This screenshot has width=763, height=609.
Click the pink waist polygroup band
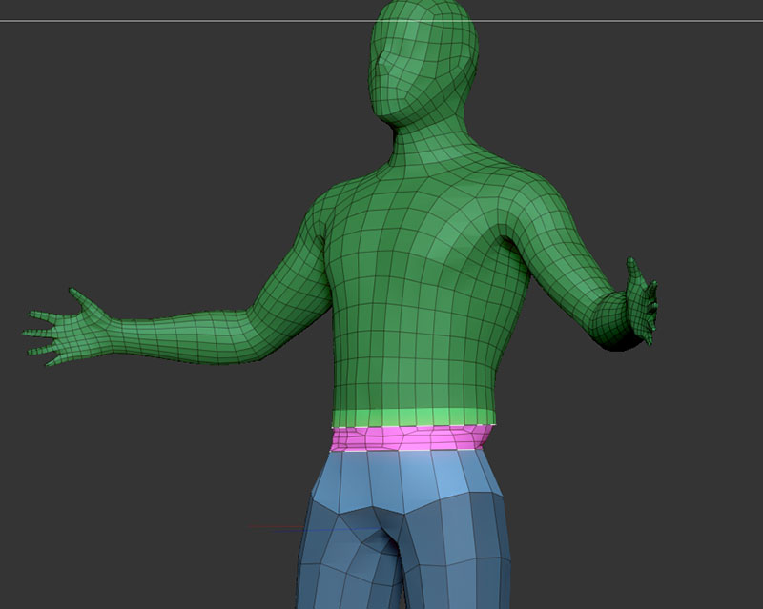[411, 438]
